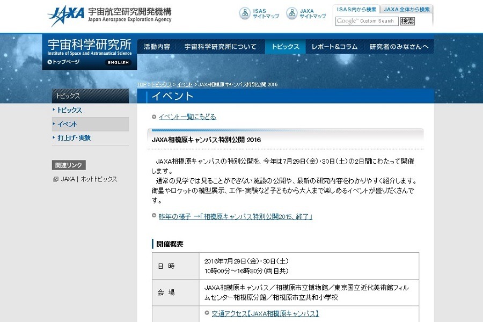Click bullet icon beside 交通アクセス link
The height and width of the screenshot is (322, 483).
[x=207, y=313]
